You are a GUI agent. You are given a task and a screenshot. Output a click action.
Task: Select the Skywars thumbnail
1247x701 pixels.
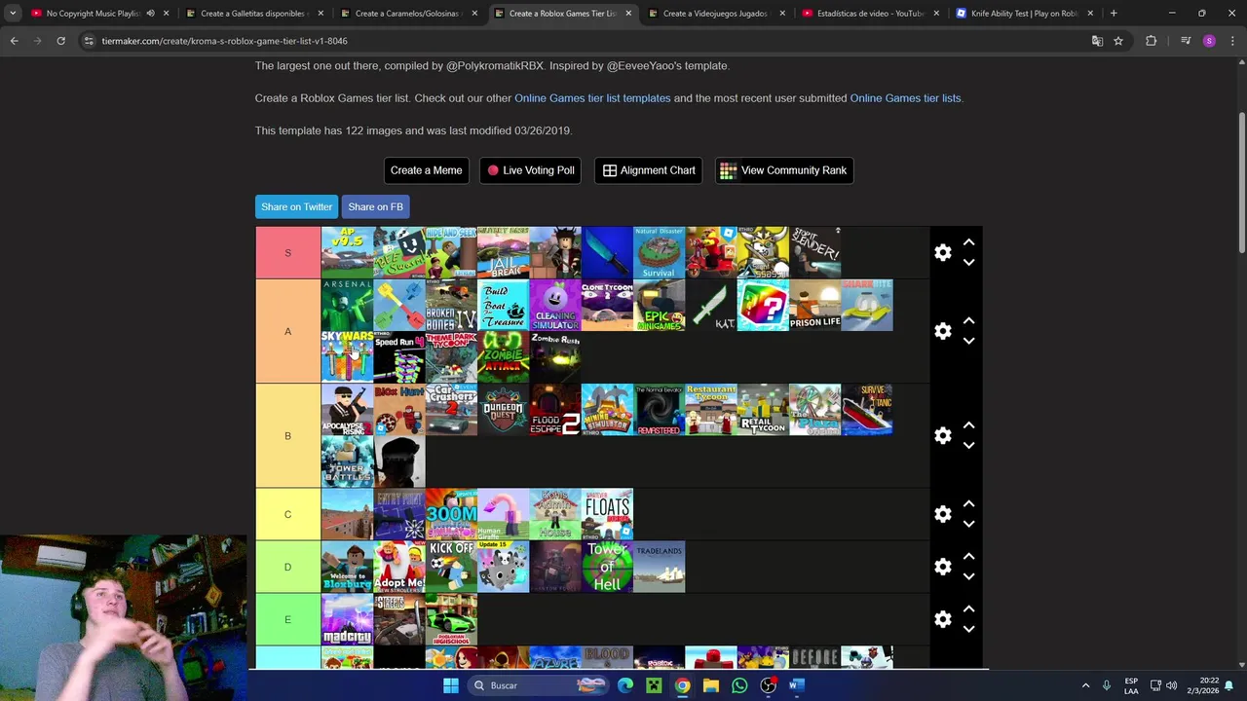[348, 357]
